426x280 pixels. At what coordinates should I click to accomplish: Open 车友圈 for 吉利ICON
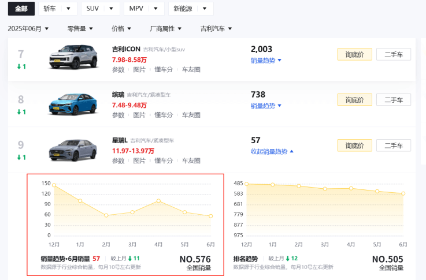(x=191, y=70)
